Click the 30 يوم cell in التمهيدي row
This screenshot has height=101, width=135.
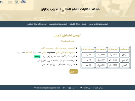tap(88, 65)
